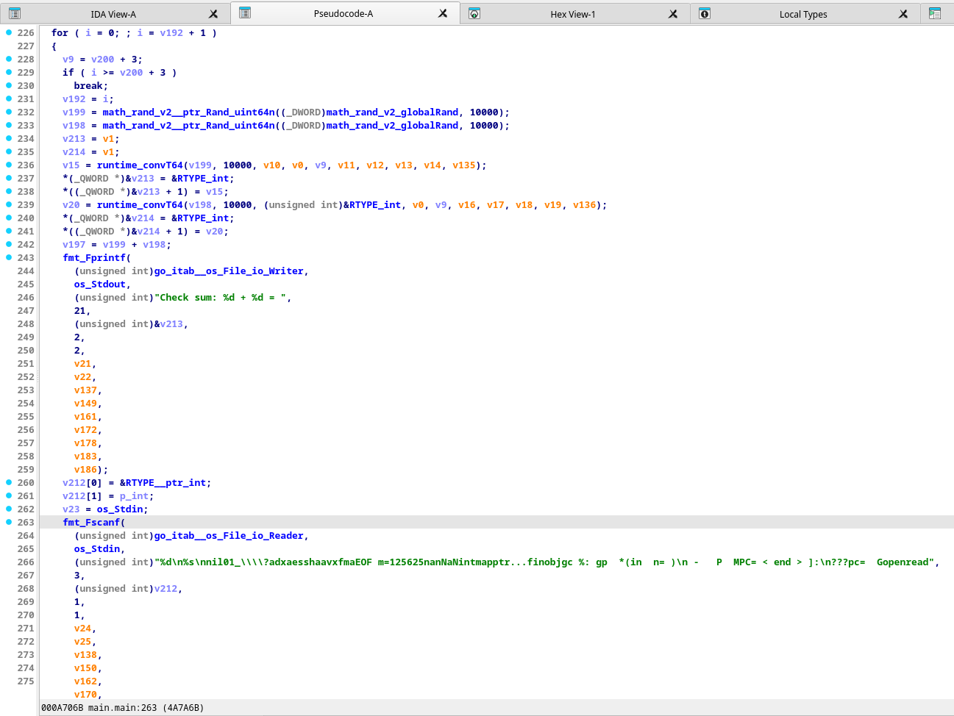954x716 pixels.
Task: Select go_itab__os_File_io_Reader argument
Action: pyautogui.click(x=229, y=536)
